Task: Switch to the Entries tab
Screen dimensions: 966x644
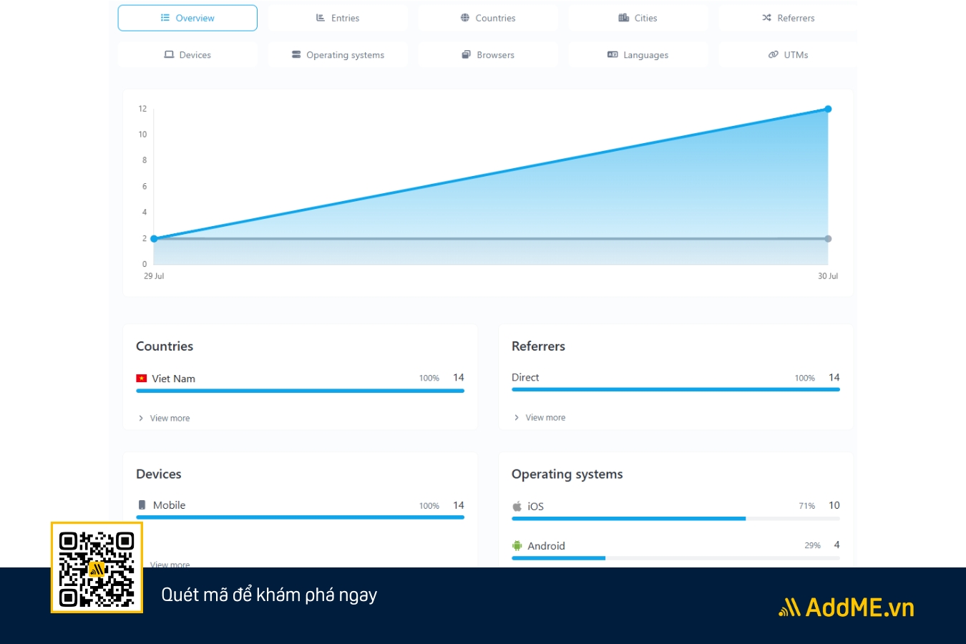Action: click(338, 18)
